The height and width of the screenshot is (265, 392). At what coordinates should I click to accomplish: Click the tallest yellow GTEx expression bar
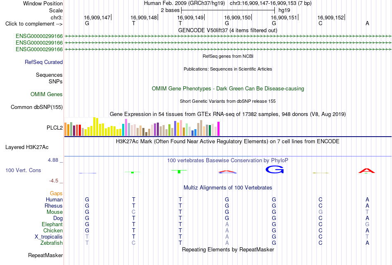94,126
